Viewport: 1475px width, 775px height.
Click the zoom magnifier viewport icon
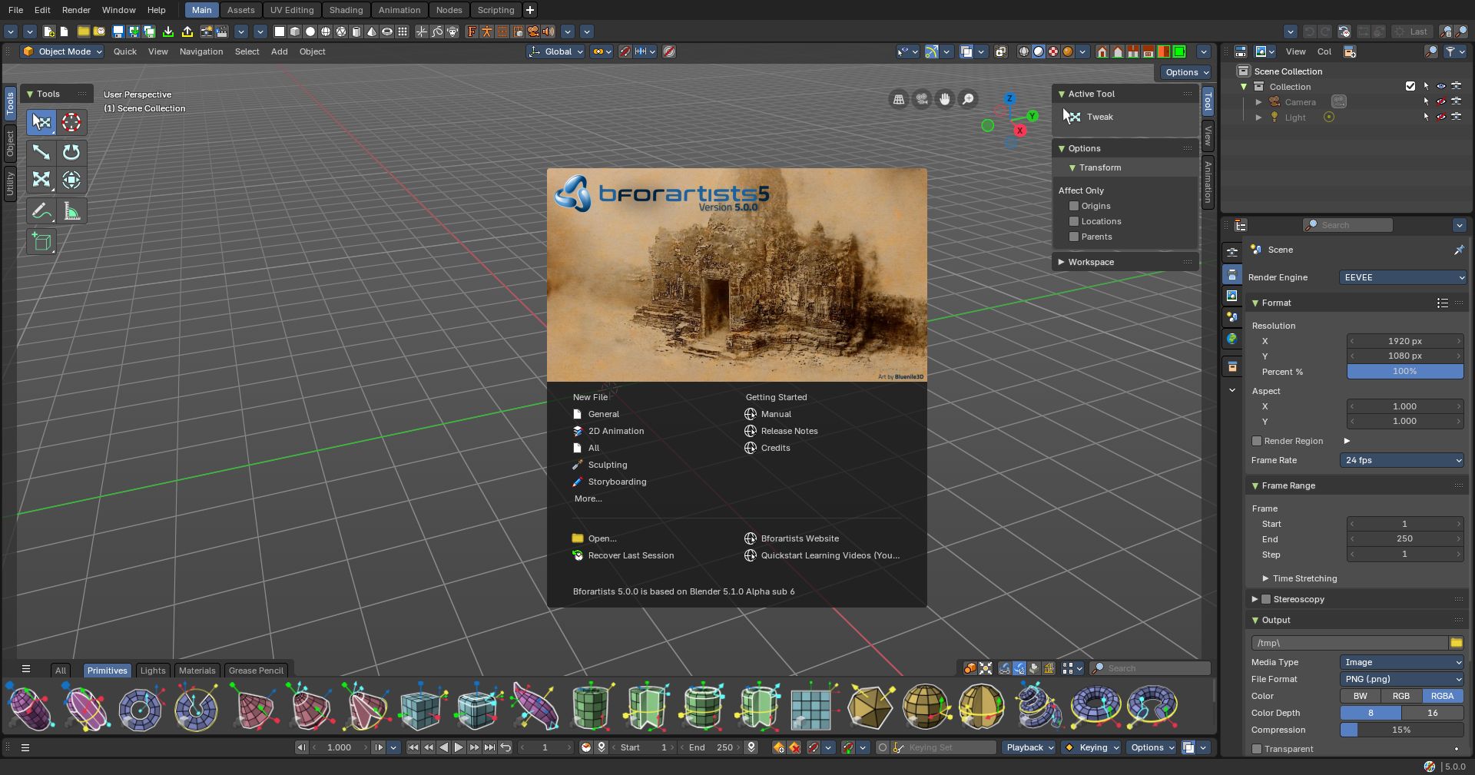point(968,99)
